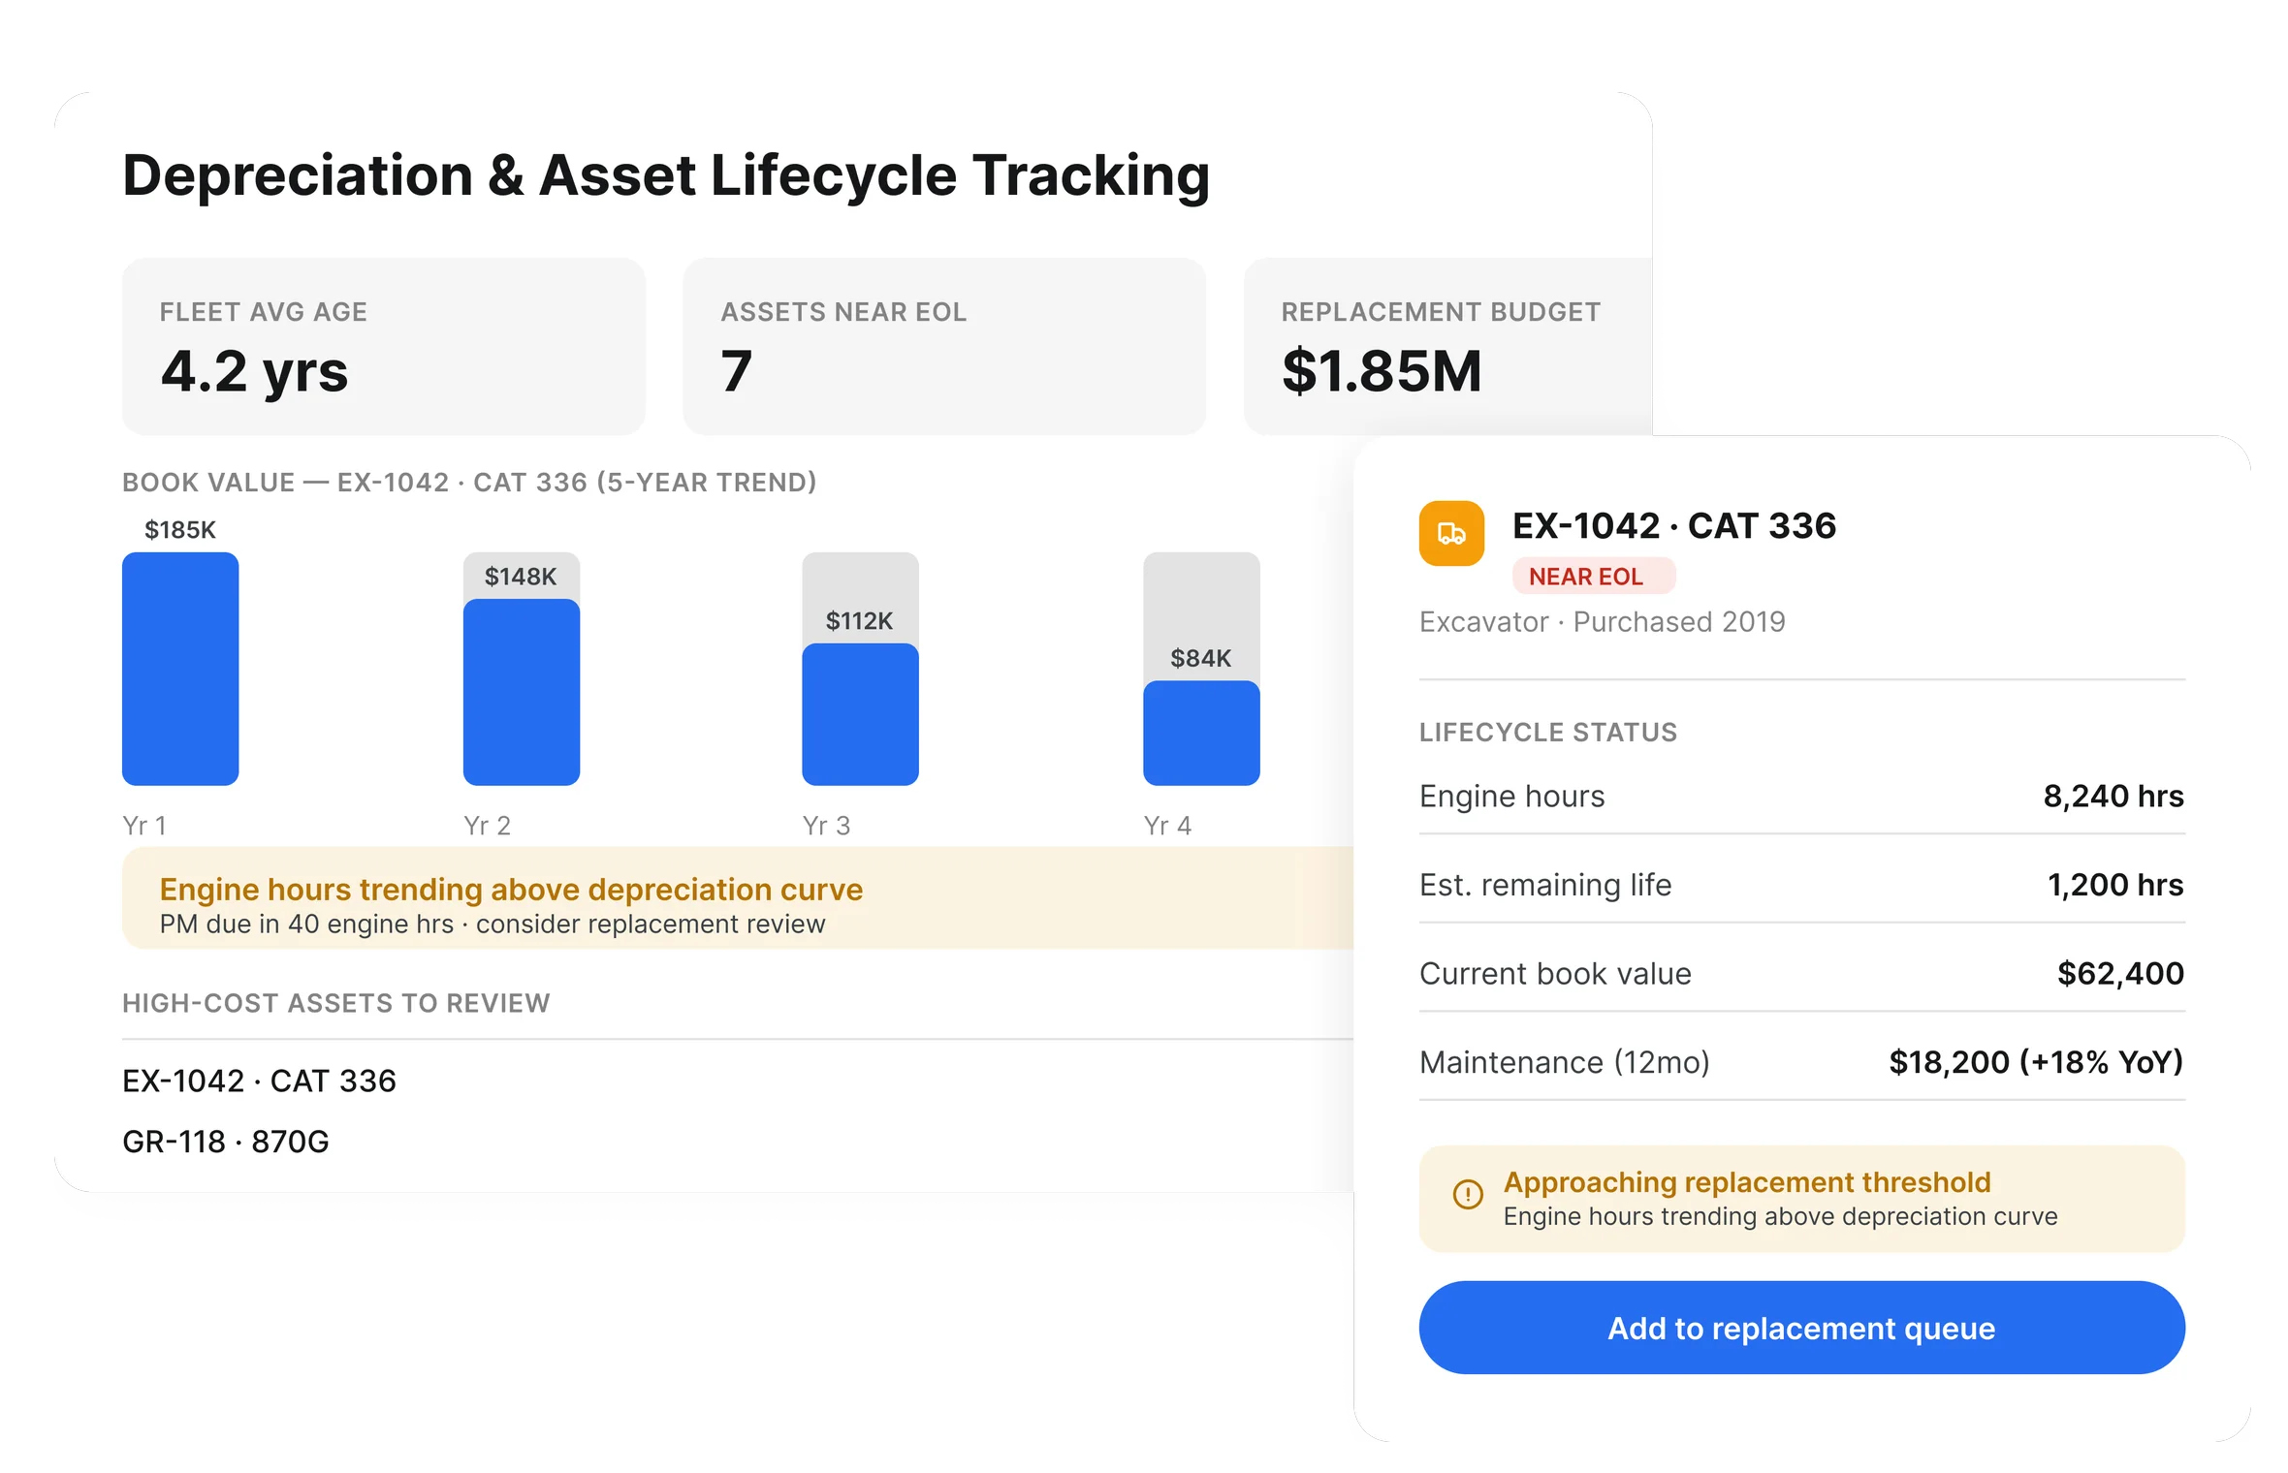Click the orange truck icon for EX-1042
Viewport: 2288px width, 1473px height.
(x=1451, y=533)
